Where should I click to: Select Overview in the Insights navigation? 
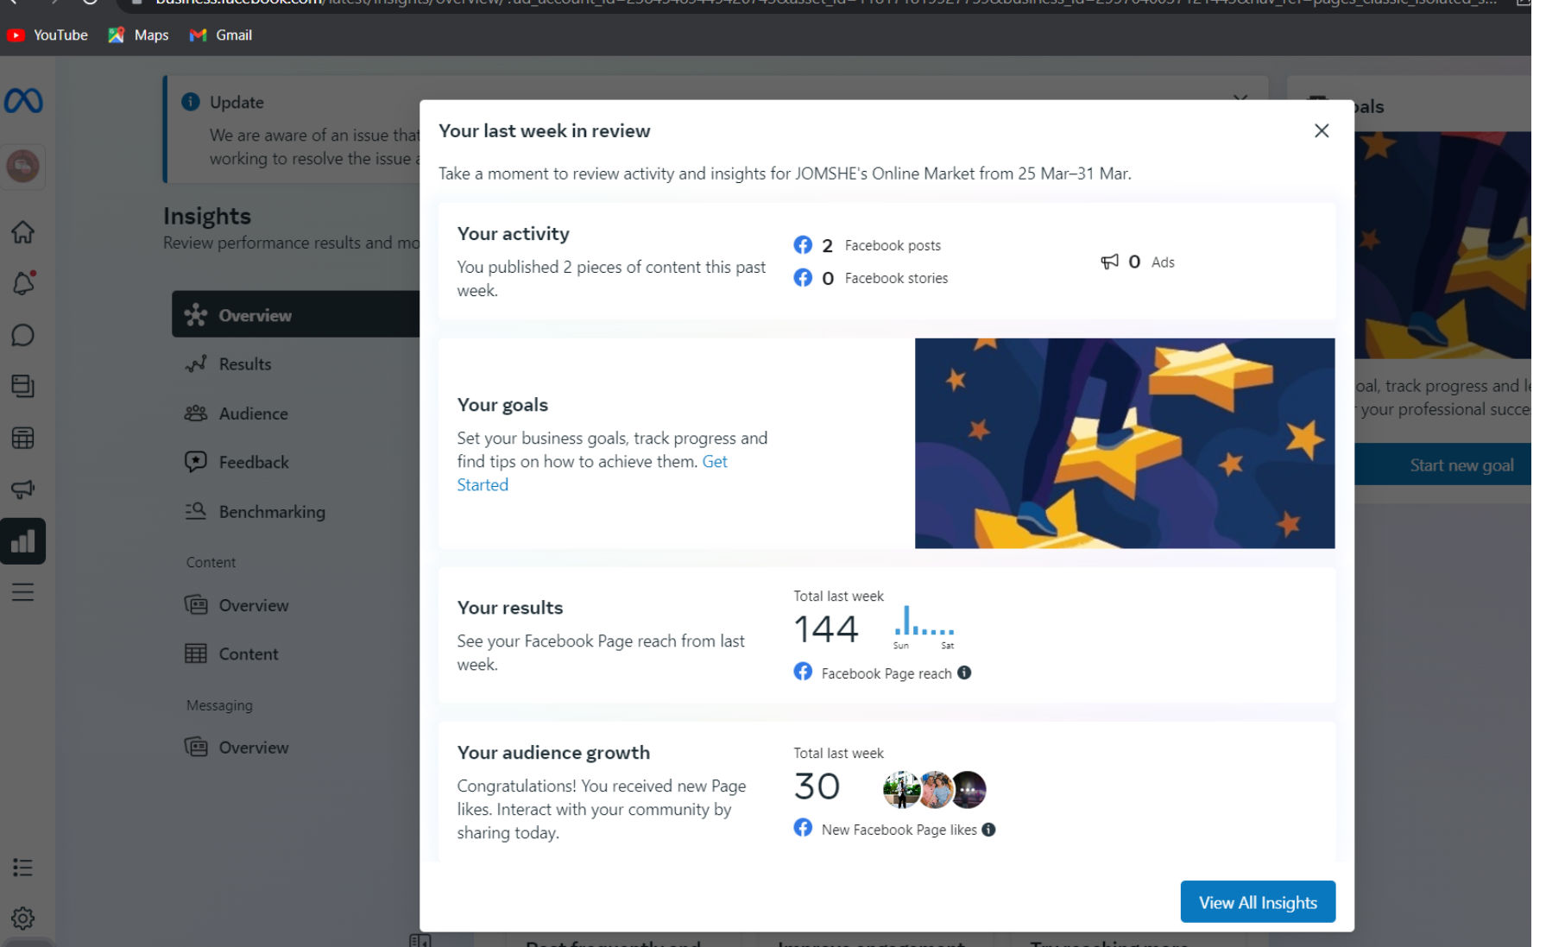pyautogui.click(x=296, y=315)
